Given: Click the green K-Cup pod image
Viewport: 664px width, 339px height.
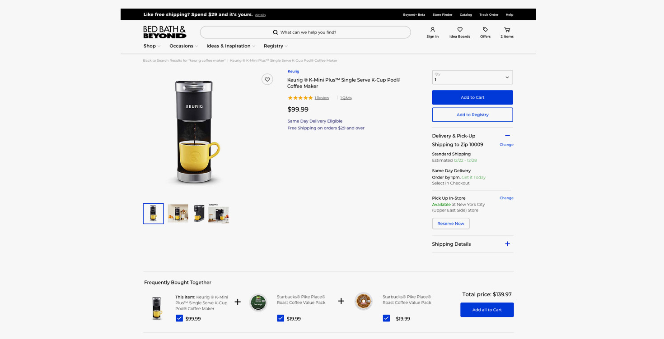Looking at the screenshot, I should (258, 302).
